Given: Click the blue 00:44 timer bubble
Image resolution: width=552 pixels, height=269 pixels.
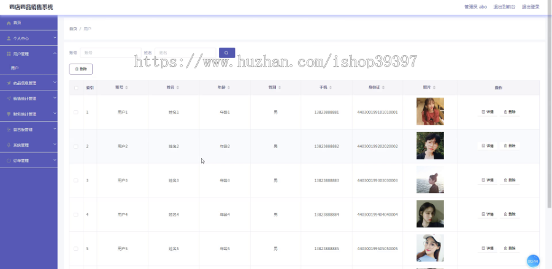Looking at the screenshot, I should [533, 261].
